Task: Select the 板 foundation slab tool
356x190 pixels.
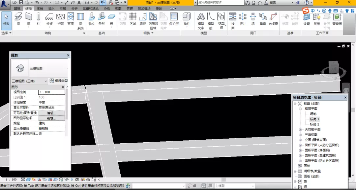Action: tap(111, 20)
